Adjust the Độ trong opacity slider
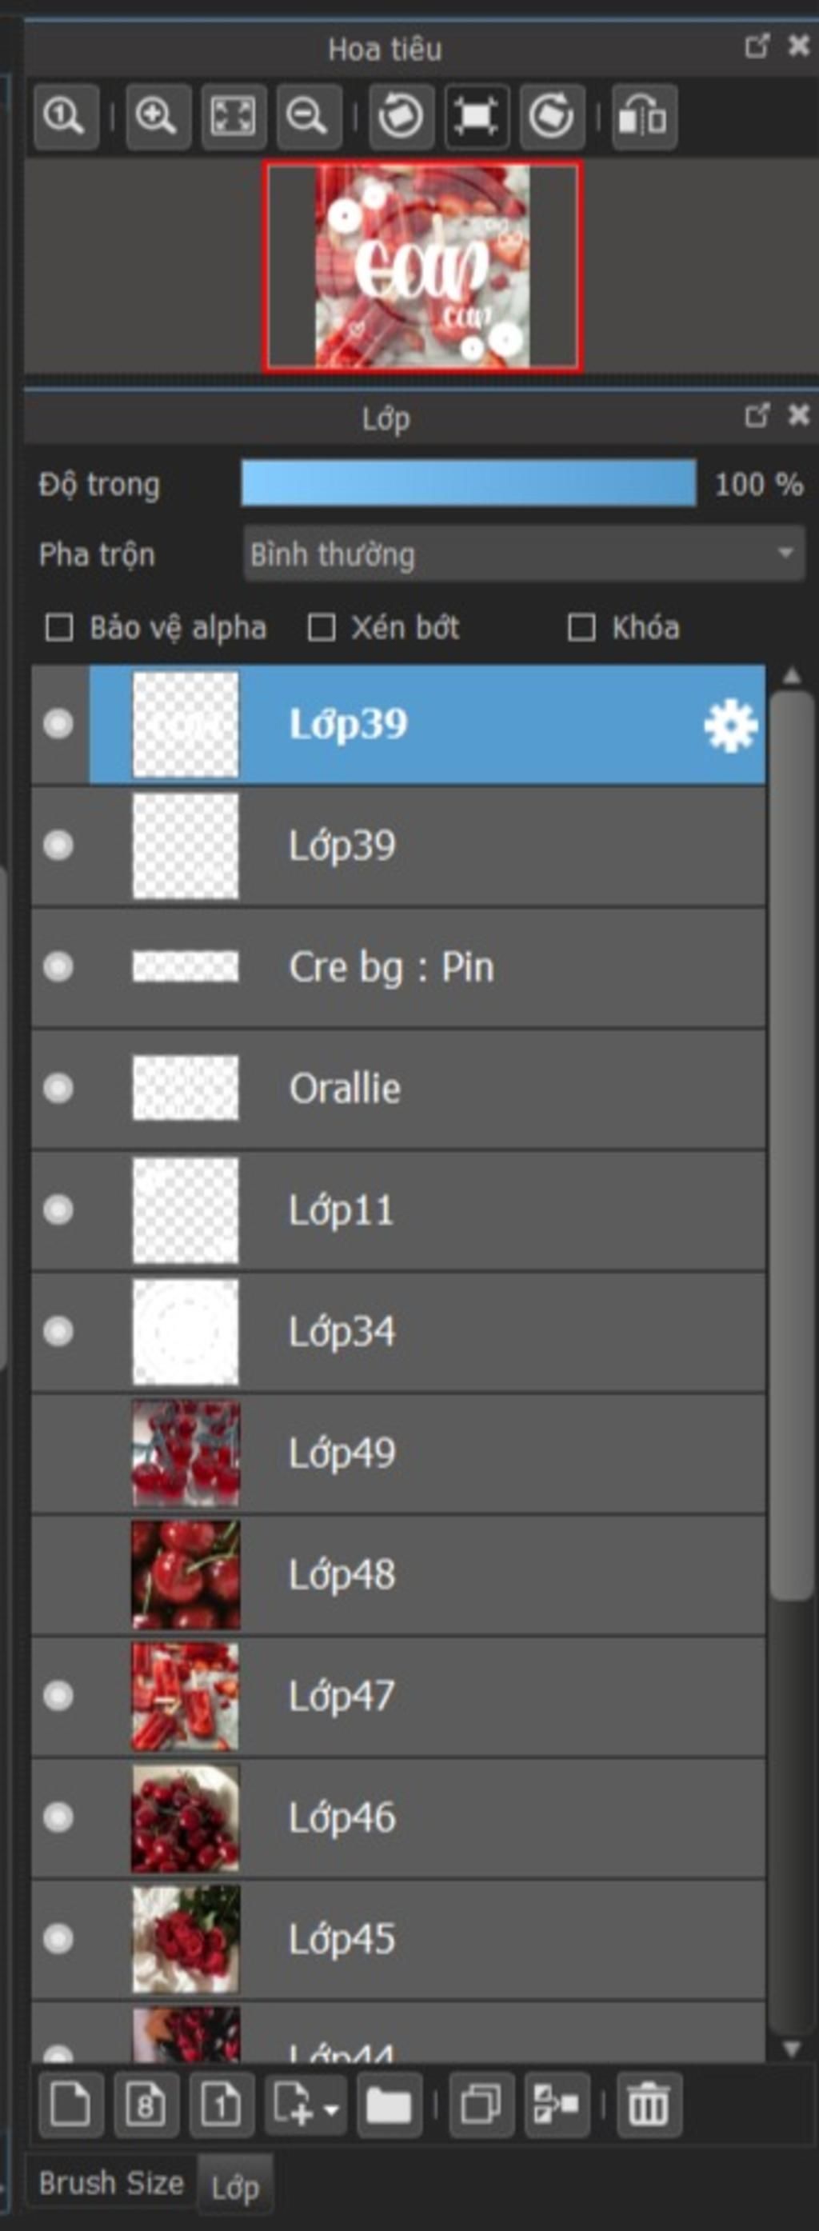The image size is (819, 2231). [469, 482]
